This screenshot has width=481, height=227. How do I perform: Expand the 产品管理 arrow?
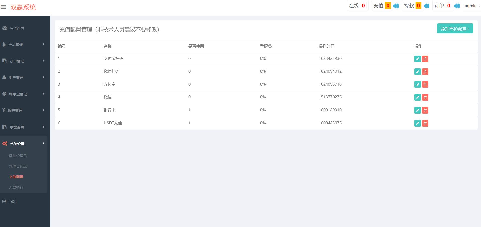coord(44,44)
